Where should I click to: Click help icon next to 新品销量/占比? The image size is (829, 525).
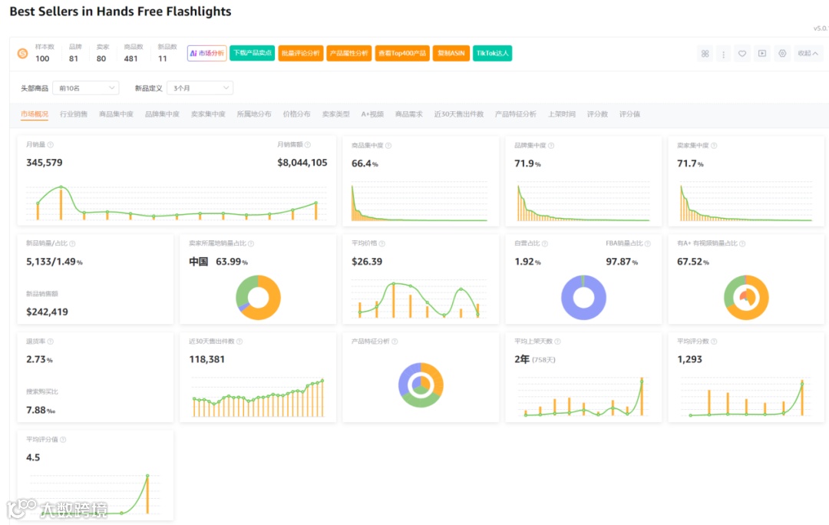coord(72,244)
